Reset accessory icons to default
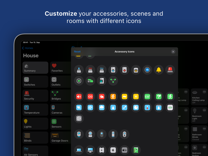The image size is (208, 156). 77,52
